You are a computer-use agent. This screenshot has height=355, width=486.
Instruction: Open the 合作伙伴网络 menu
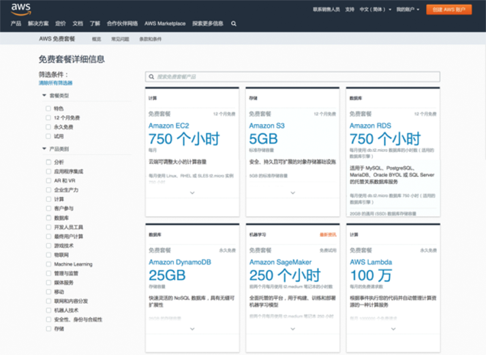pos(122,24)
